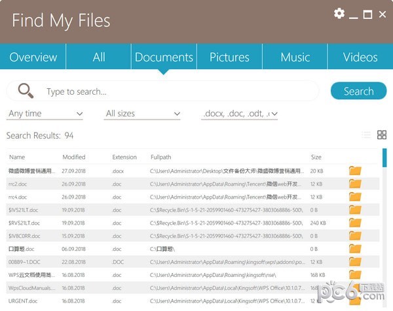Select the WpsCloudManuals file row
The width and height of the screenshot is (393, 311).
[x=193, y=288]
